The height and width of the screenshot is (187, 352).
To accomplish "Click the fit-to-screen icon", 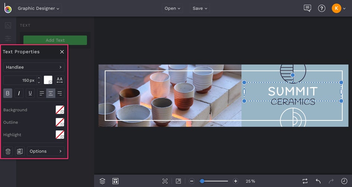I will 165,181.
